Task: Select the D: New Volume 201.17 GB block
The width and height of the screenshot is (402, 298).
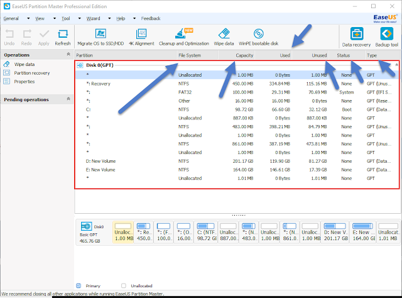Action: (335, 232)
